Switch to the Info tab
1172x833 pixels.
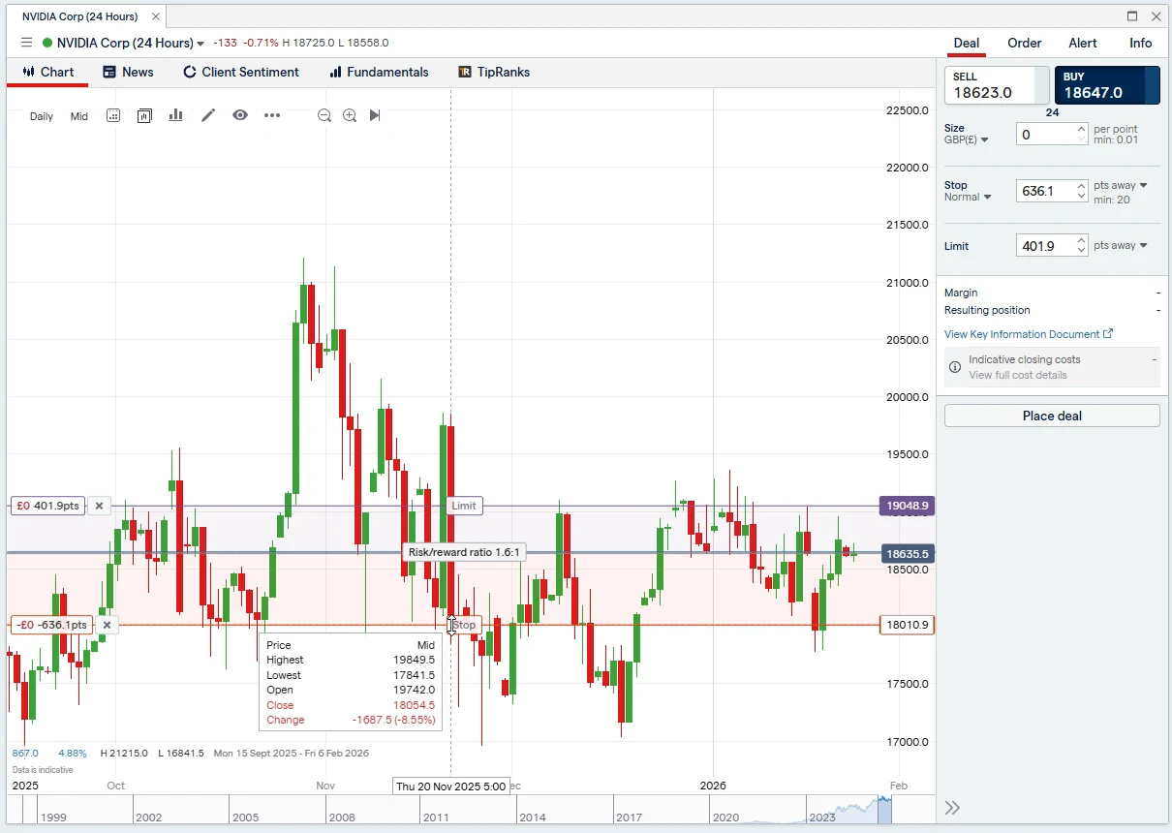click(x=1141, y=43)
